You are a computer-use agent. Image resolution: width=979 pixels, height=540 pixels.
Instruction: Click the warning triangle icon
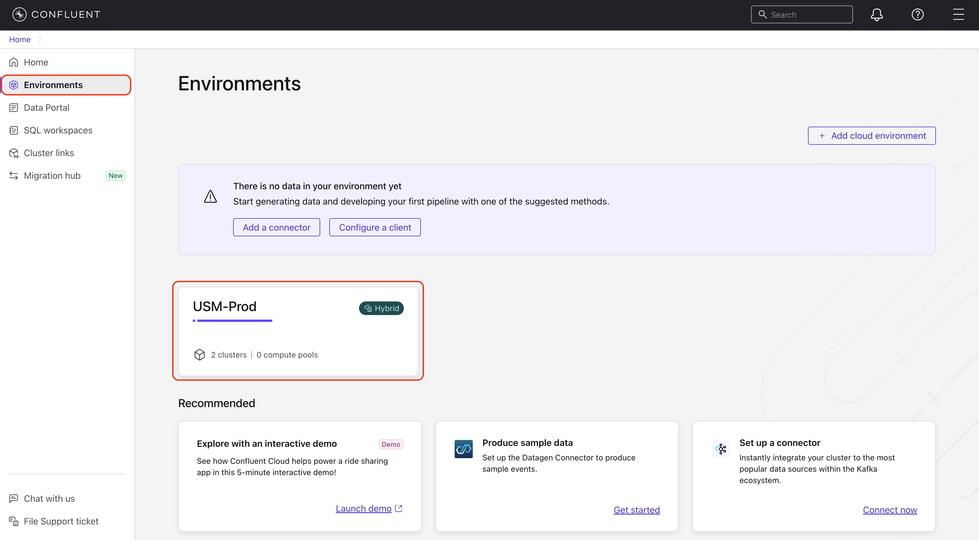[210, 196]
